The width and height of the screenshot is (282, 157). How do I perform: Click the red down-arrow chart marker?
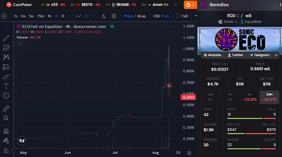tap(169, 86)
